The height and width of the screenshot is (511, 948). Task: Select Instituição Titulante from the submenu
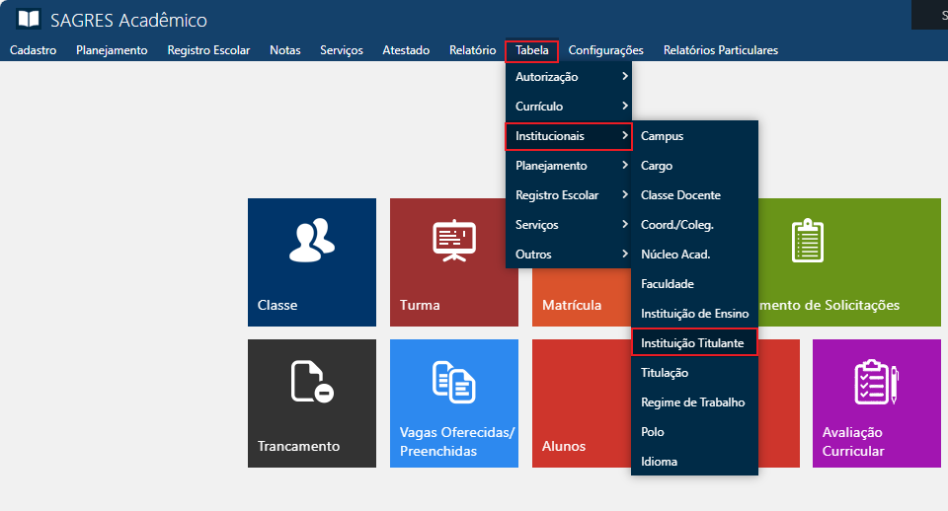coord(693,342)
